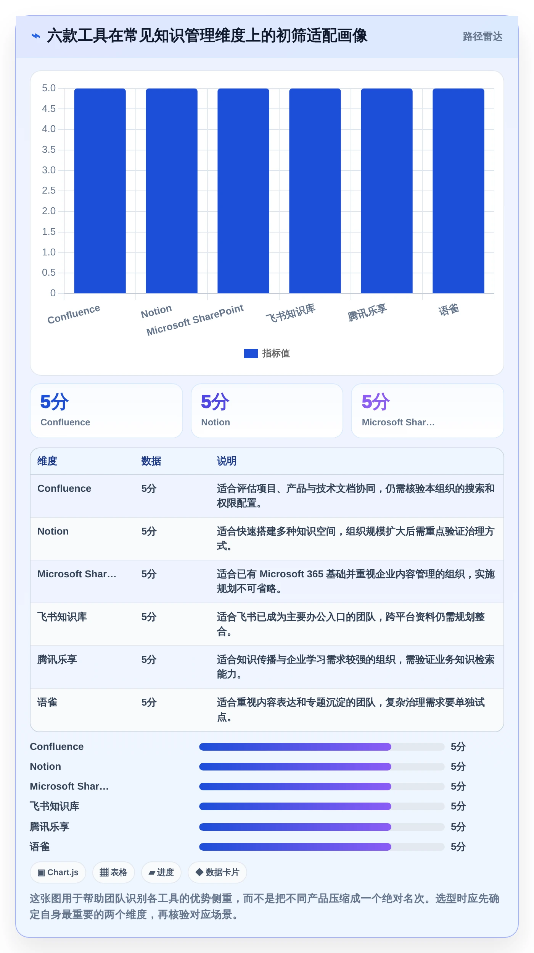The image size is (534, 953).
Task: Select the Confluence cell in the table
Action: coord(64,489)
